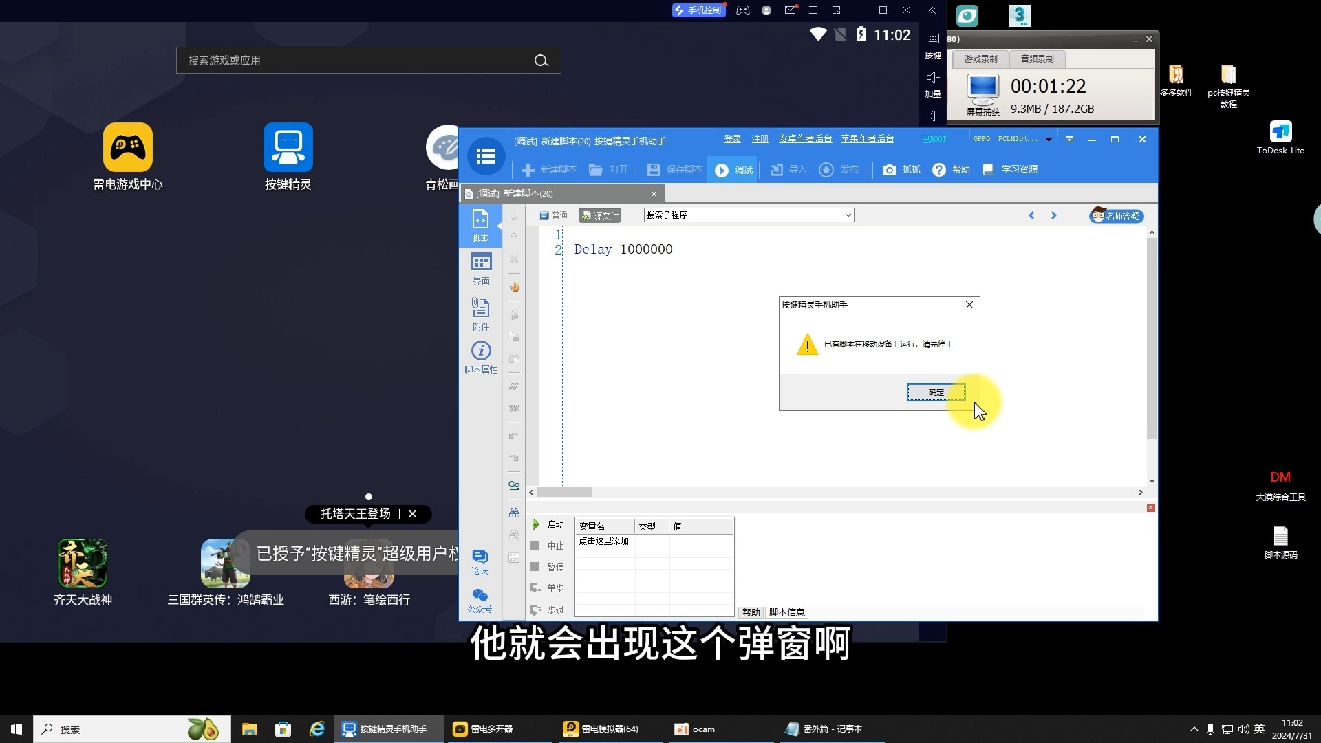Viewport: 1321px width, 743px height.
Task: Expand the 搜索子程序 dropdown
Action: coord(848,215)
